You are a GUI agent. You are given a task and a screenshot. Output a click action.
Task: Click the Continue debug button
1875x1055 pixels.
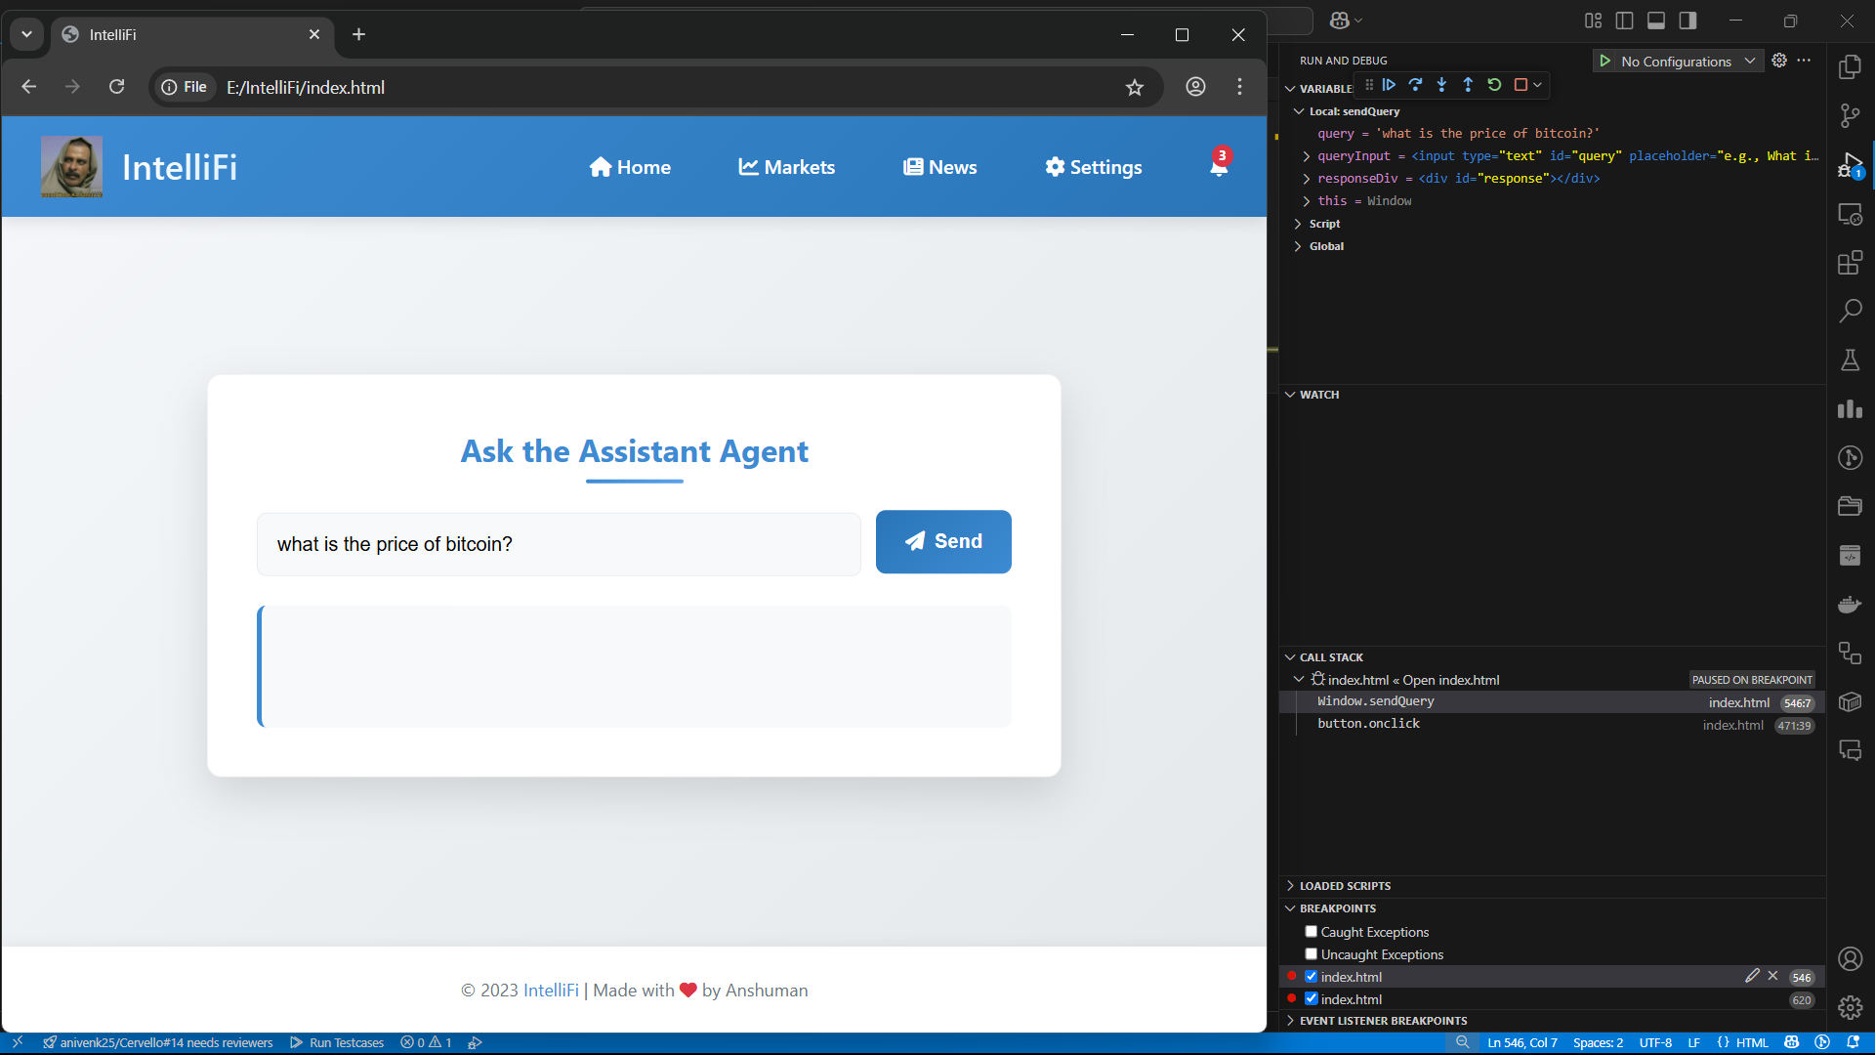[x=1389, y=85]
